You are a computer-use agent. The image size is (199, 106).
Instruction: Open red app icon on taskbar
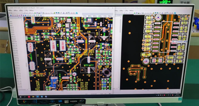point(29,97)
